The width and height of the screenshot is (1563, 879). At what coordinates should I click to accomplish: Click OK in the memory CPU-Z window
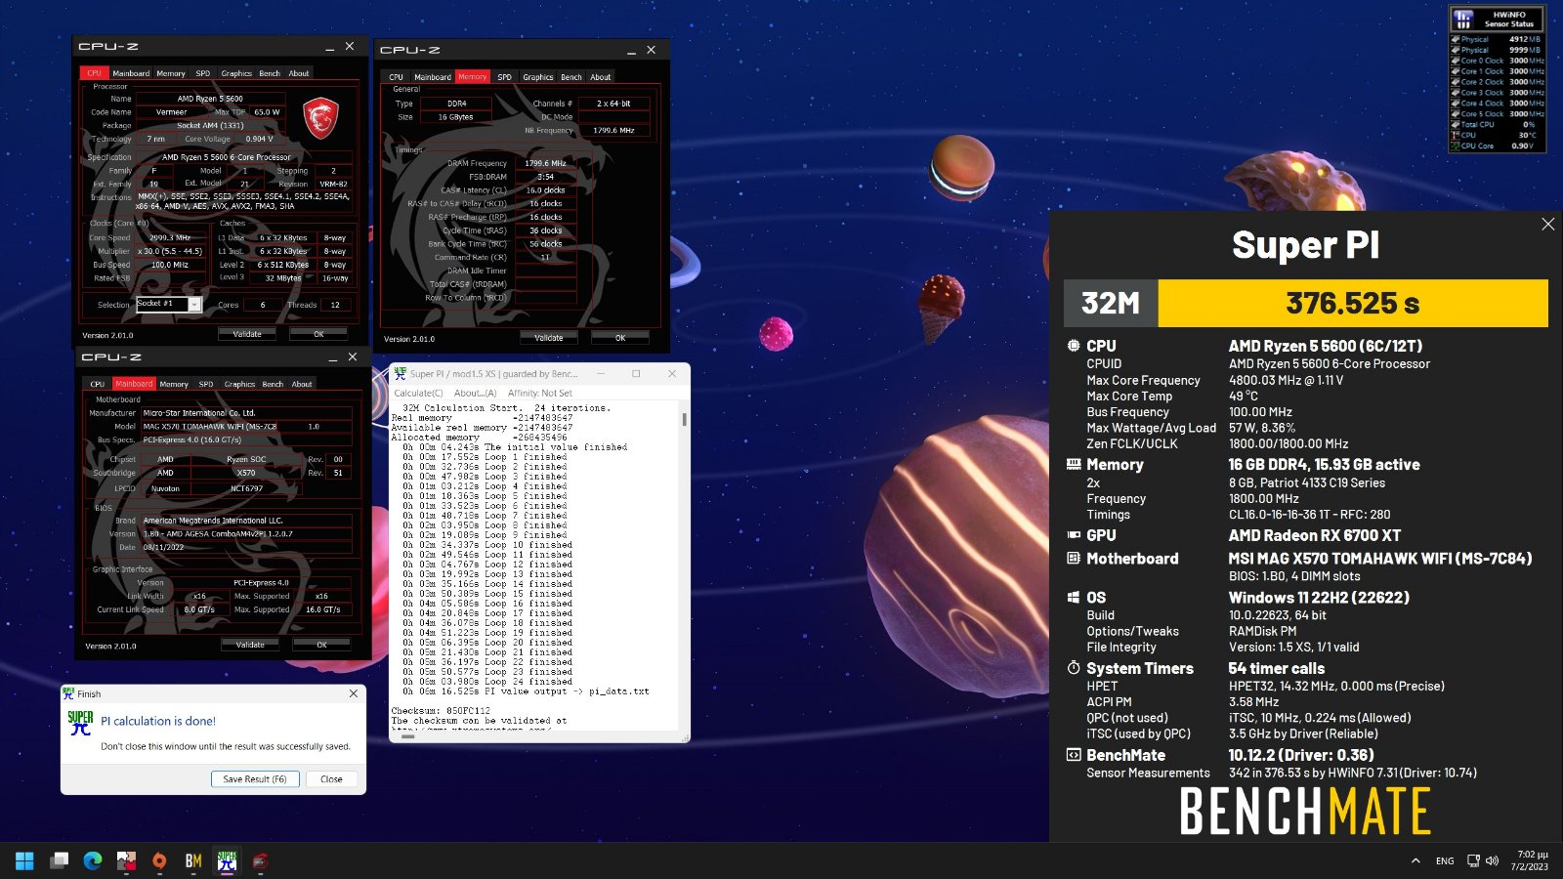click(620, 338)
